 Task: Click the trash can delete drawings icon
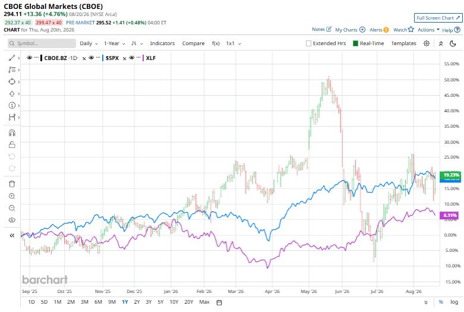click(x=12, y=184)
